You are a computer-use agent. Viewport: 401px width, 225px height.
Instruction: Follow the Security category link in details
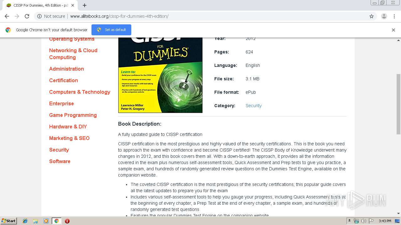pyautogui.click(x=253, y=106)
